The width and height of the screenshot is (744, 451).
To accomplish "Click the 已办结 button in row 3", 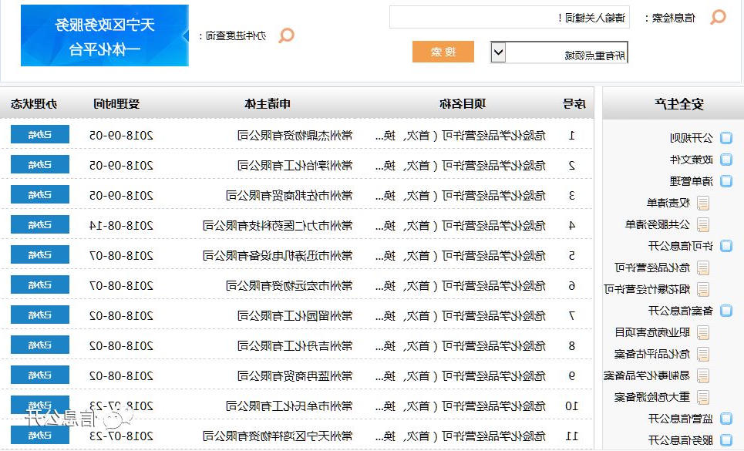I will [40, 194].
